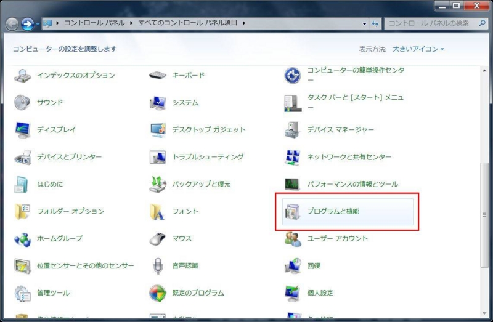Open the サウンド text link
Image resolution: width=493 pixels, height=322 pixels.
pyautogui.click(x=50, y=102)
